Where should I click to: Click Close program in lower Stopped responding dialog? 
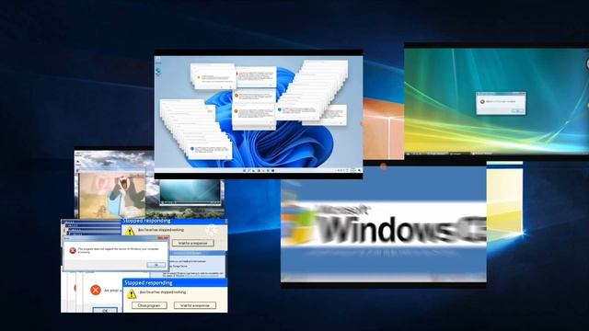pyautogui.click(x=149, y=305)
